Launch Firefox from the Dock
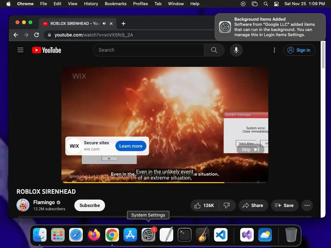The width and height of the screenshot is (331, 248). tap(94, 235)
